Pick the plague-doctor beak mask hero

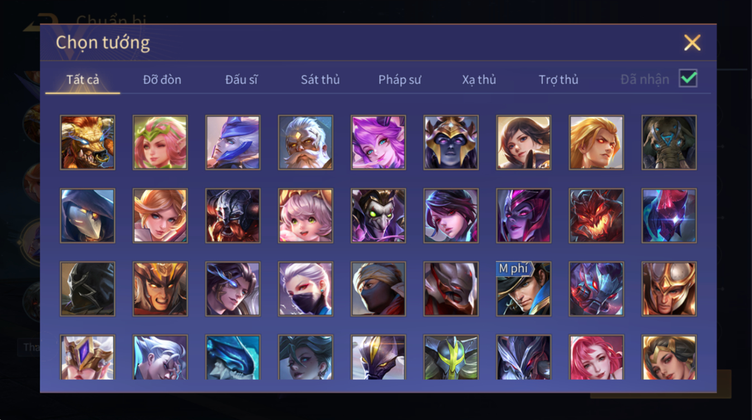tap(88, 215)
